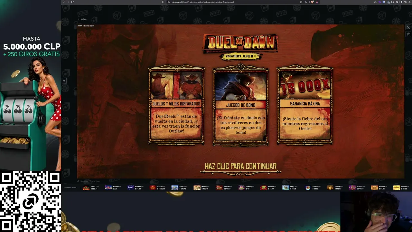The image size is (412, 232).
Task: Open the Ganancia Máxima card
Action: tap(305, 105)
